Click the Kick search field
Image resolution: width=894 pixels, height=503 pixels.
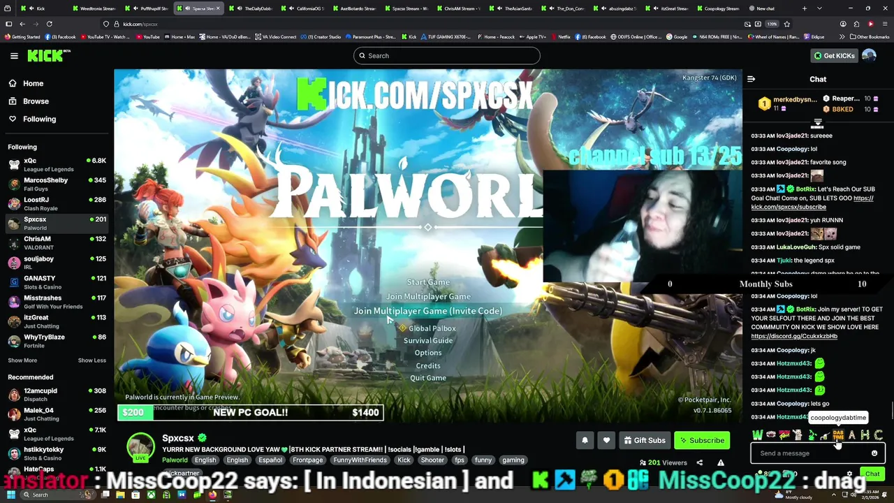point(447,56)
